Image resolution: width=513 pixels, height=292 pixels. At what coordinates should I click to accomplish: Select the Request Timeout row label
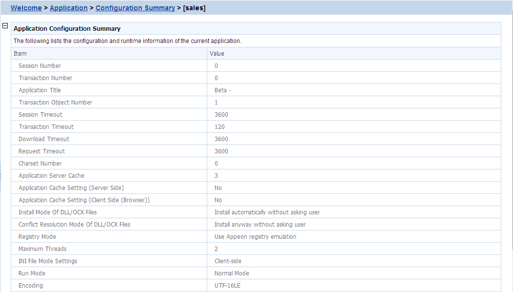click(x=41, y=151)
